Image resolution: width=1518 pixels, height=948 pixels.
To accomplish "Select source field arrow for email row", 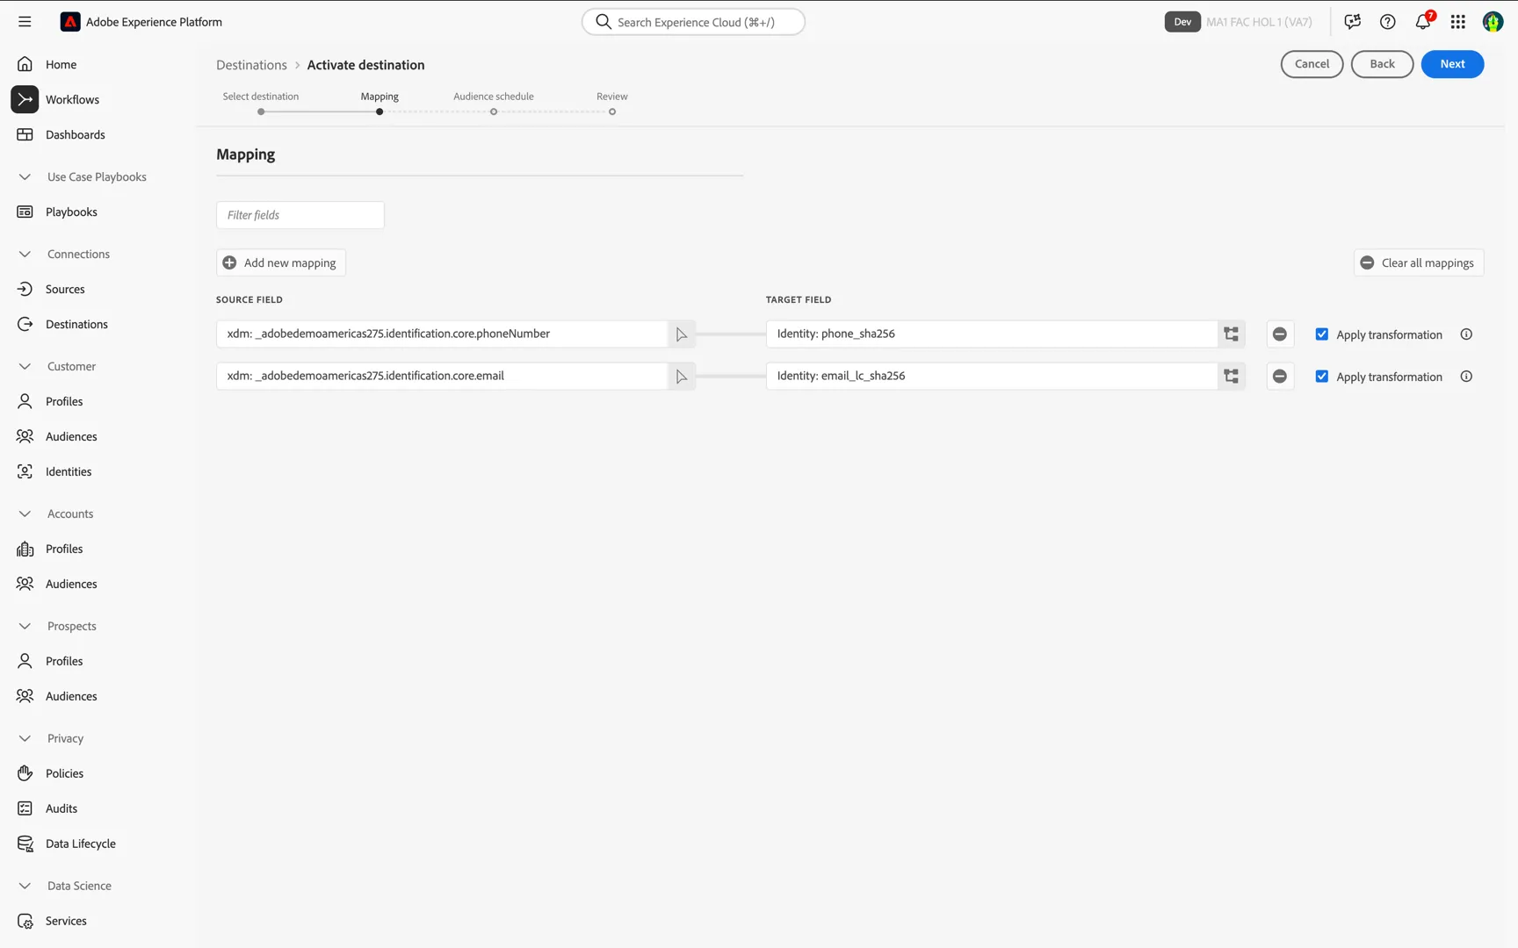I will tap(682, 377).
